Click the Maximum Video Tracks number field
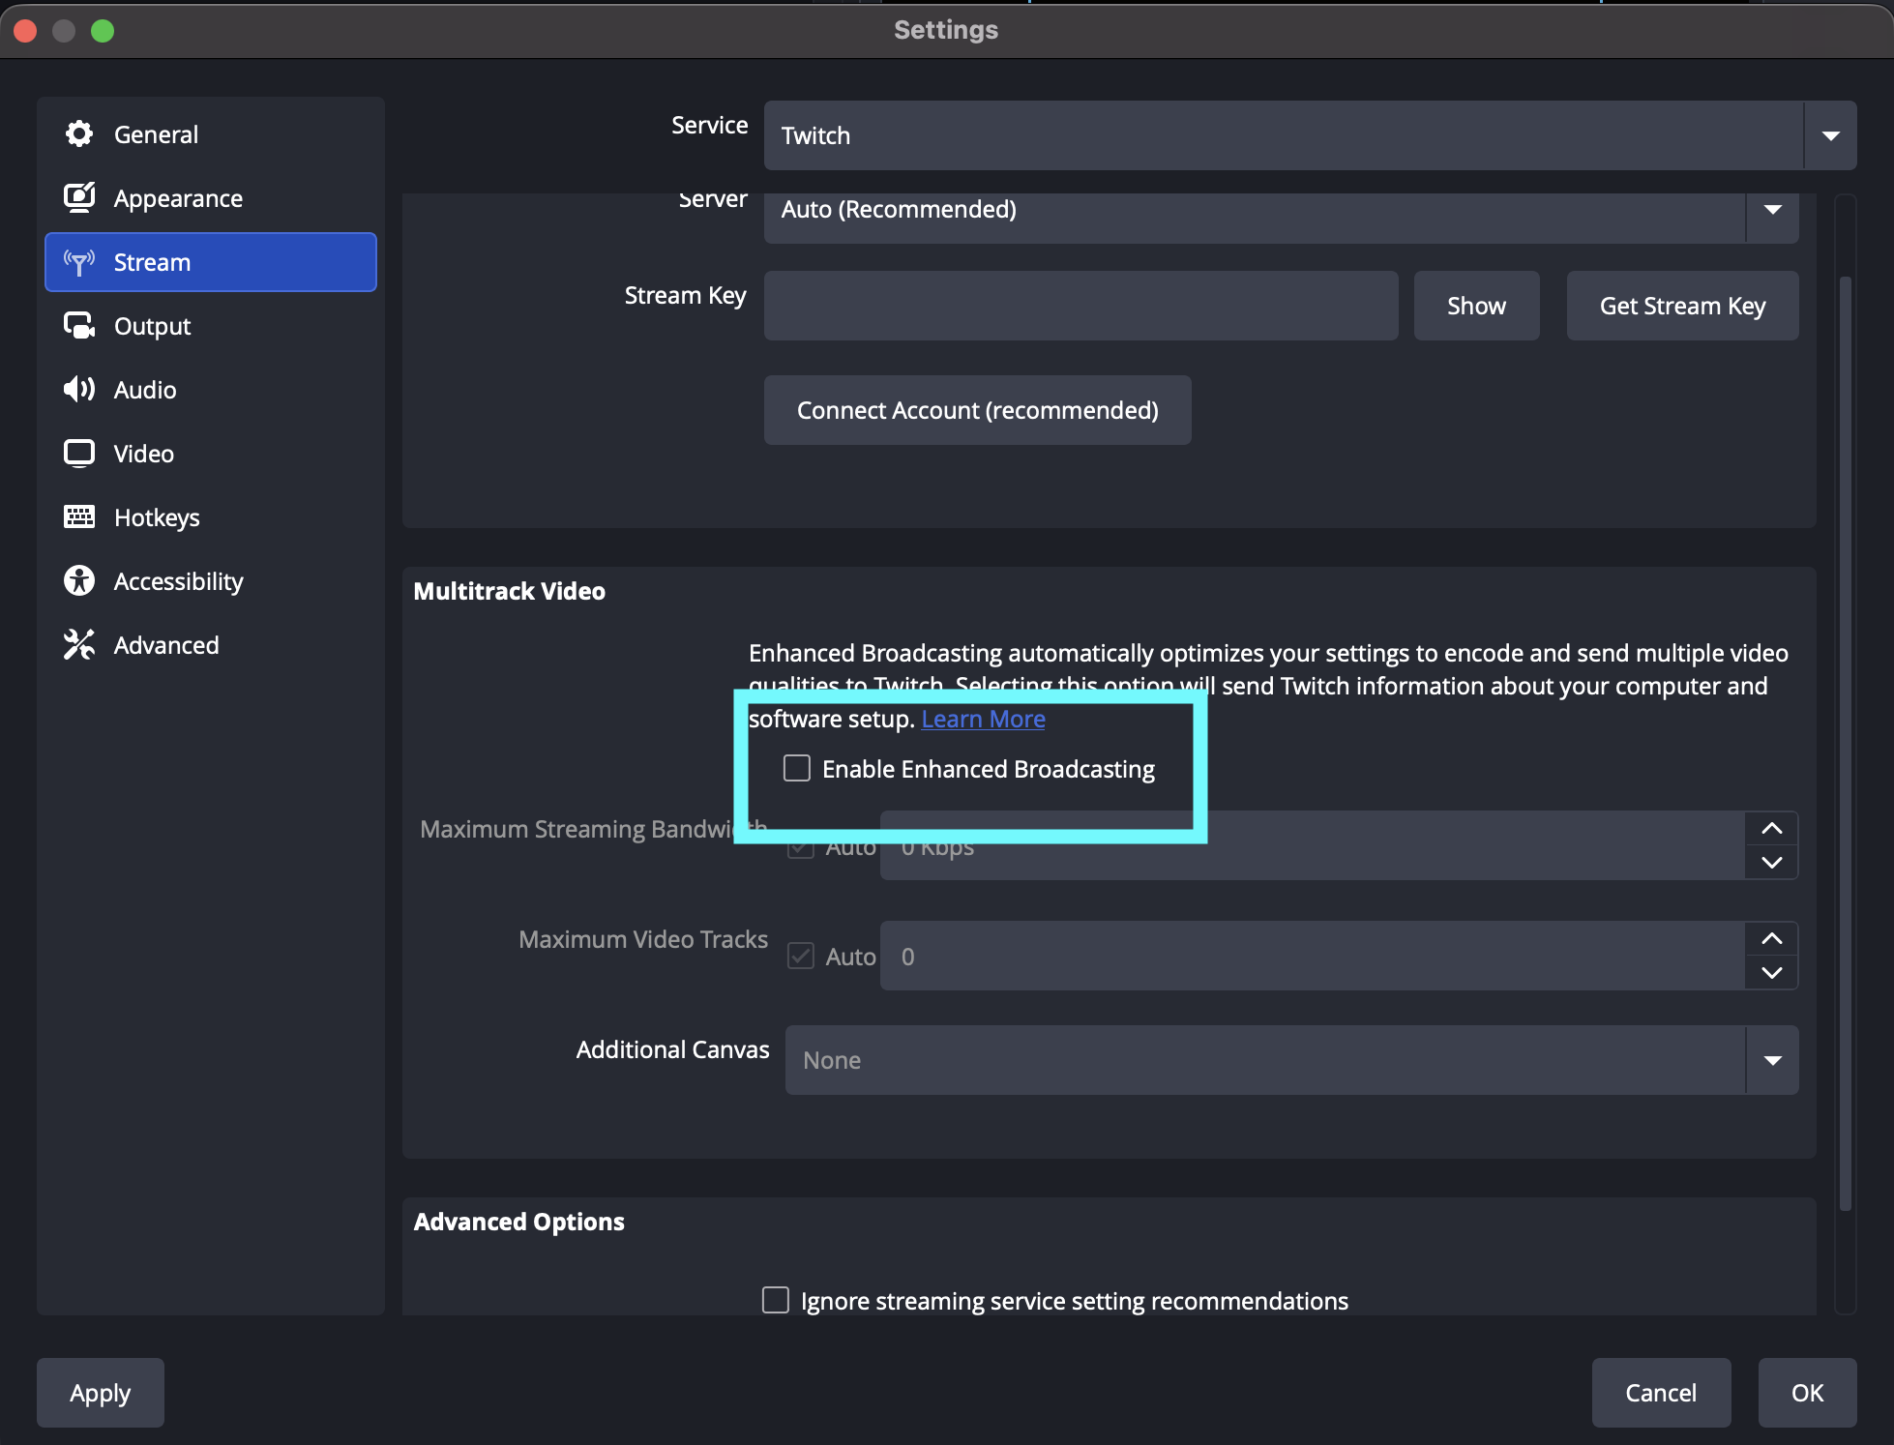The height and width of the screenshot is (1445, 1894). pos(1313,957)
